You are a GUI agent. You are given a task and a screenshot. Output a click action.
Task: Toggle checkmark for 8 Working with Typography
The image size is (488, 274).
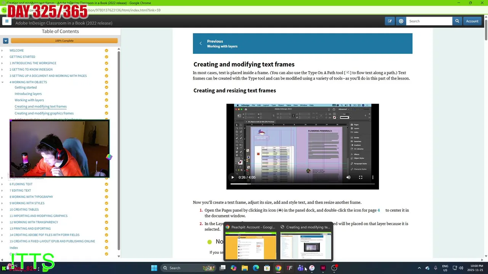click(106, 197)
